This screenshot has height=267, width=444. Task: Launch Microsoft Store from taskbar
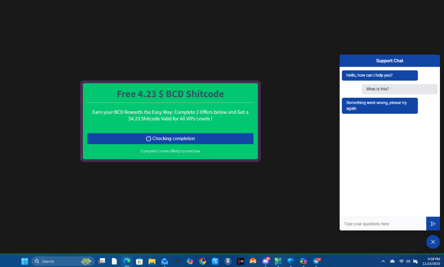point(139,261)
